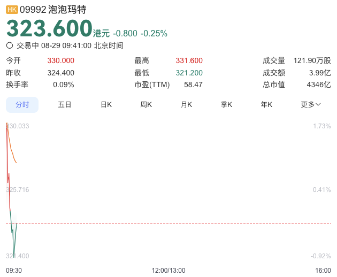Select the 分时 intraday tab
337x277 pixels.
(x=22, y=105)
